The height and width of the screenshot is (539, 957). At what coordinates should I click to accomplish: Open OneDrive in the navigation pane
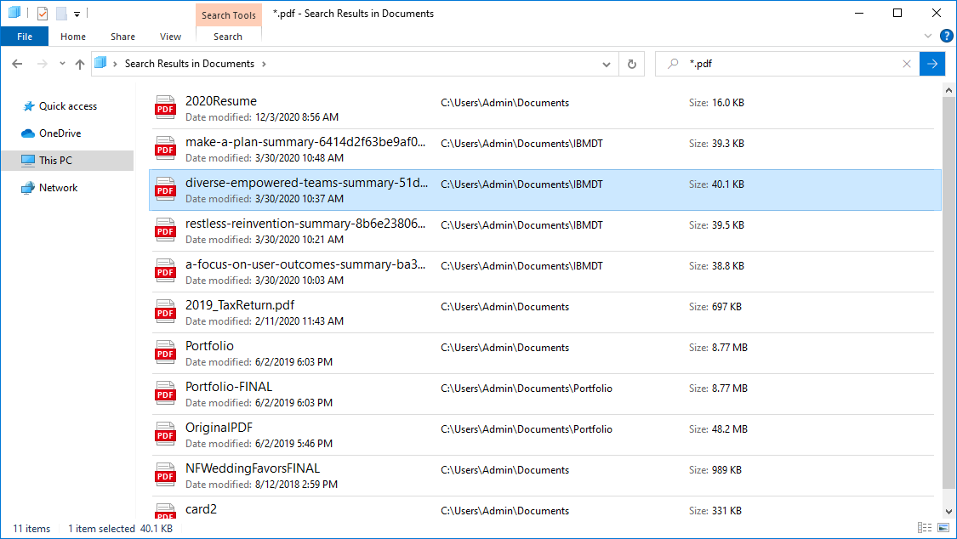coord(60,133)
